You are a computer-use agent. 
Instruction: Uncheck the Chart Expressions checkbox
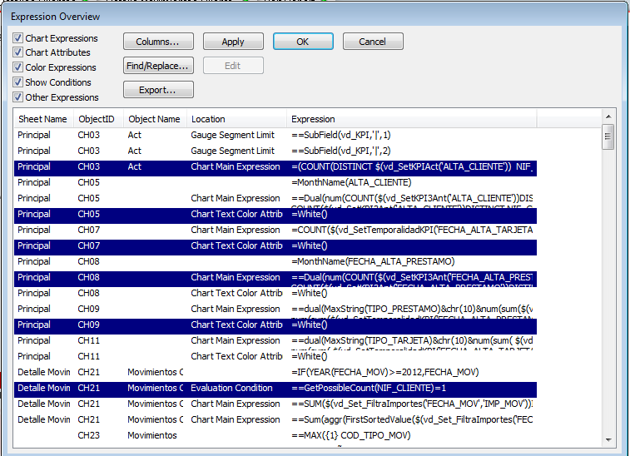tap(18, 38)
